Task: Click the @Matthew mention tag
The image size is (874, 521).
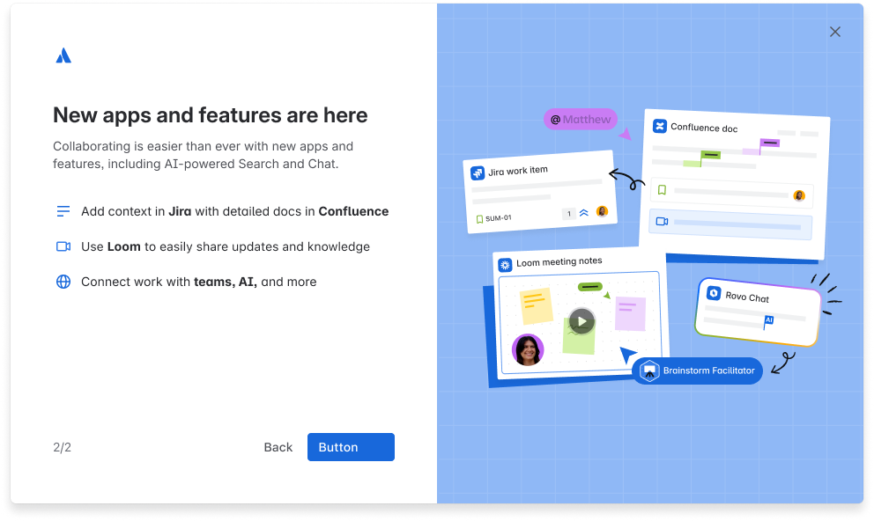Action: click(581, 119)
